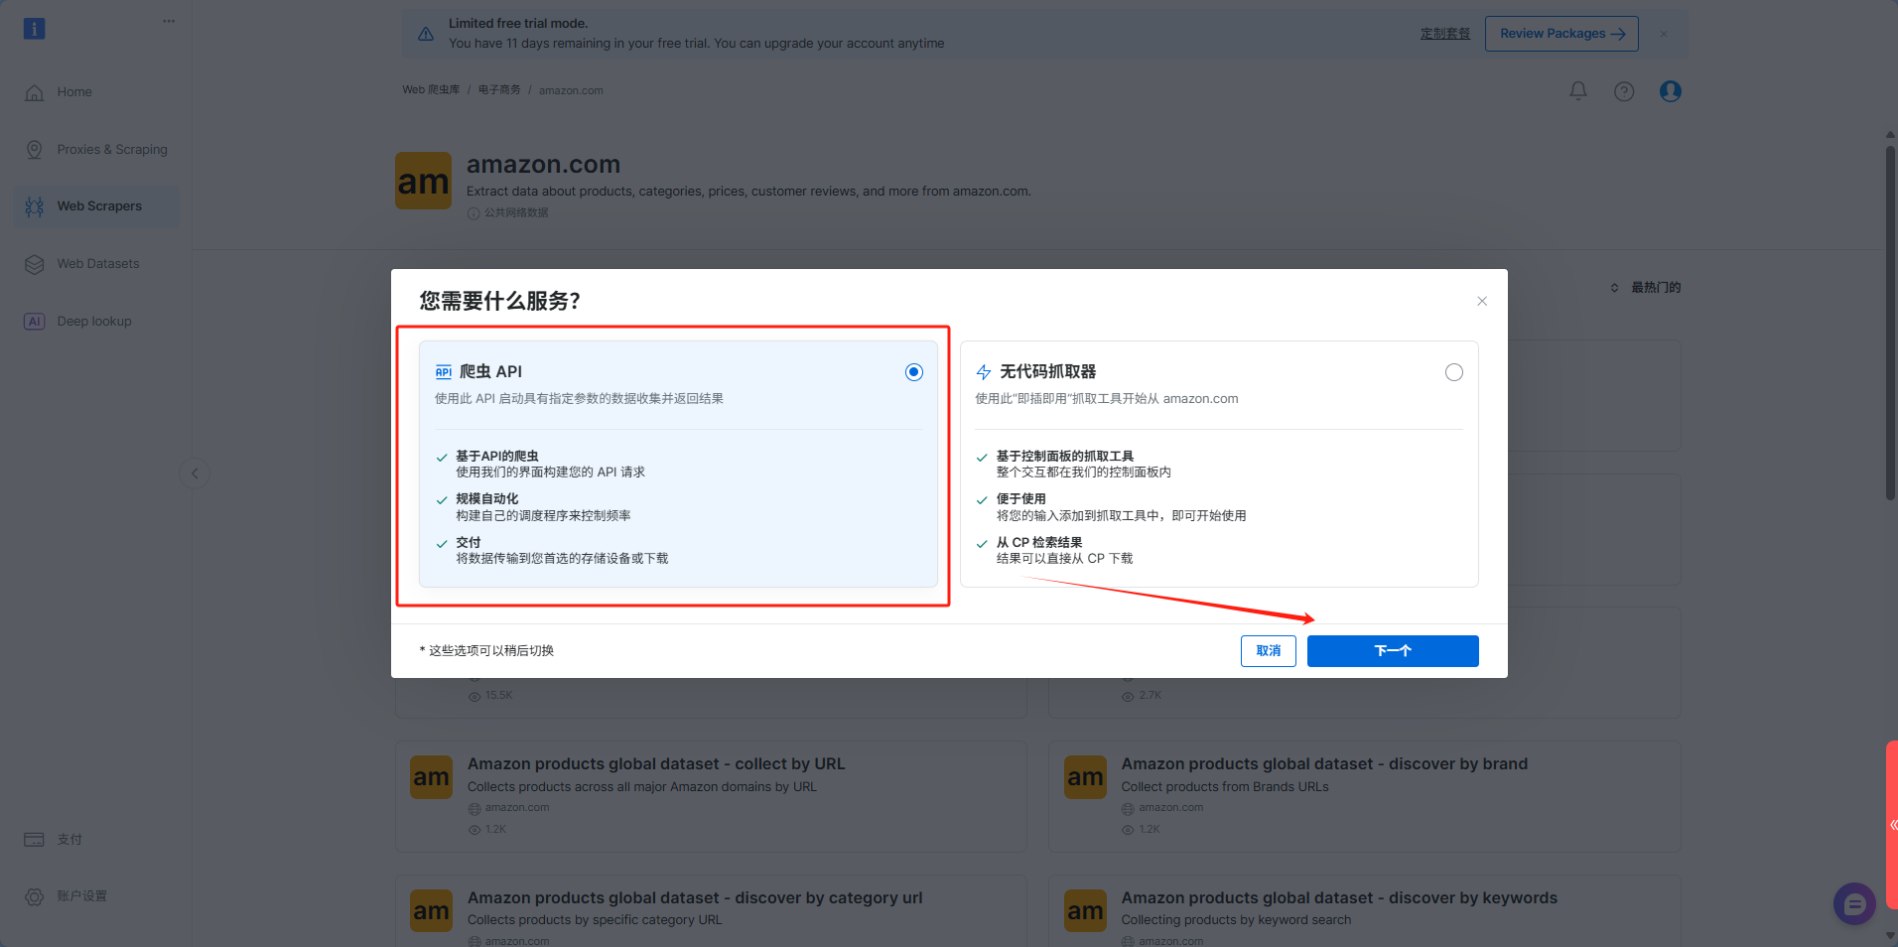Open Web Datasets in the sidebar
The image size is (1898, 947).
point(97,263)
